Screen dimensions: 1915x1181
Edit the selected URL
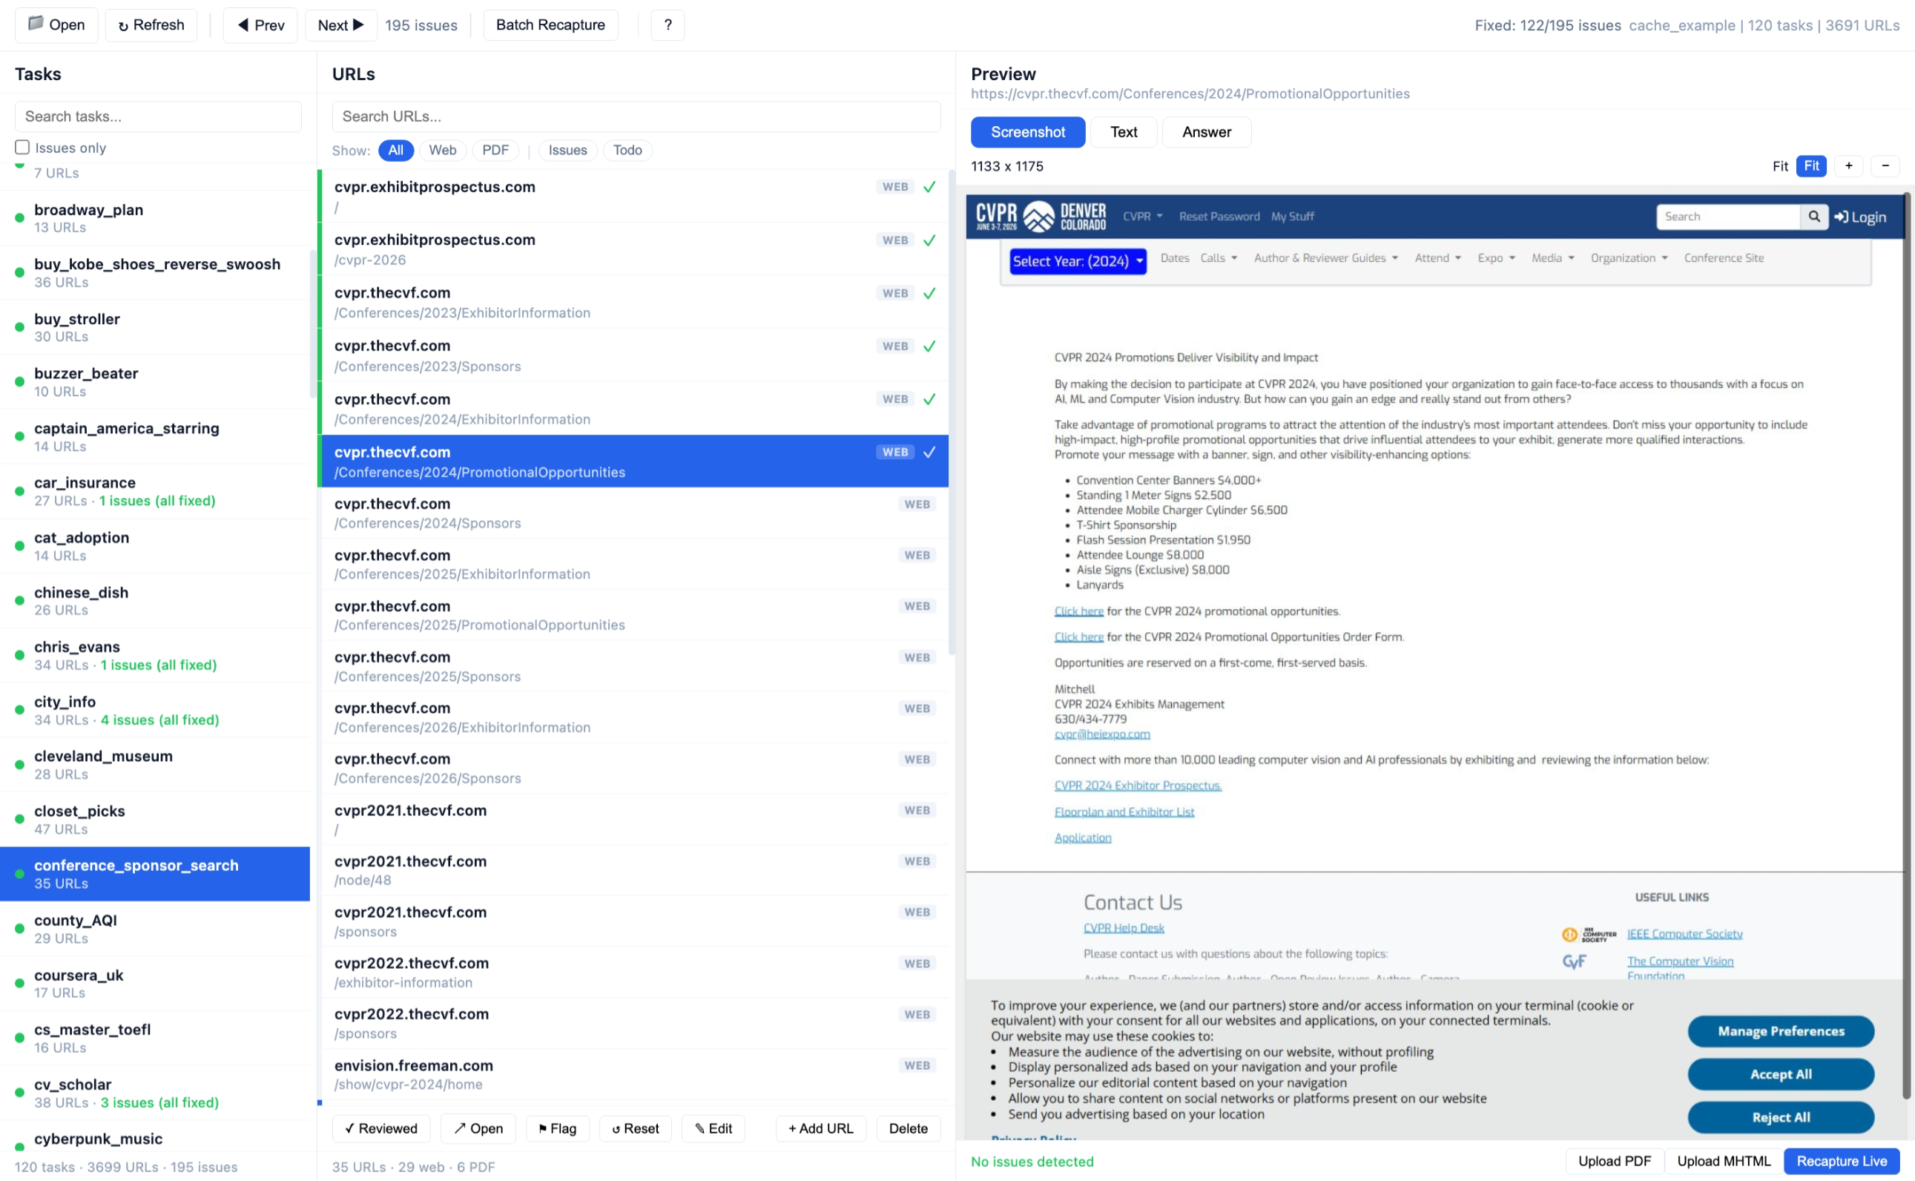click(713, 1128)
